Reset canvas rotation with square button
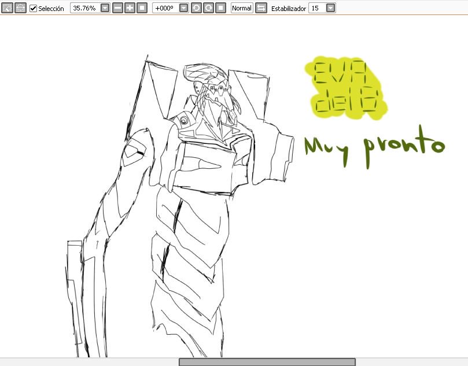Screen dimensions: 468x366 tap(220, 8)
